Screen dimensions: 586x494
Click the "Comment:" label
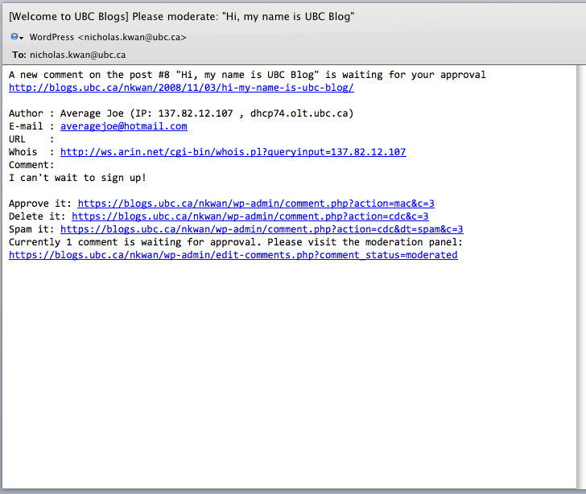pyautogui.click(x=31, y=165)
